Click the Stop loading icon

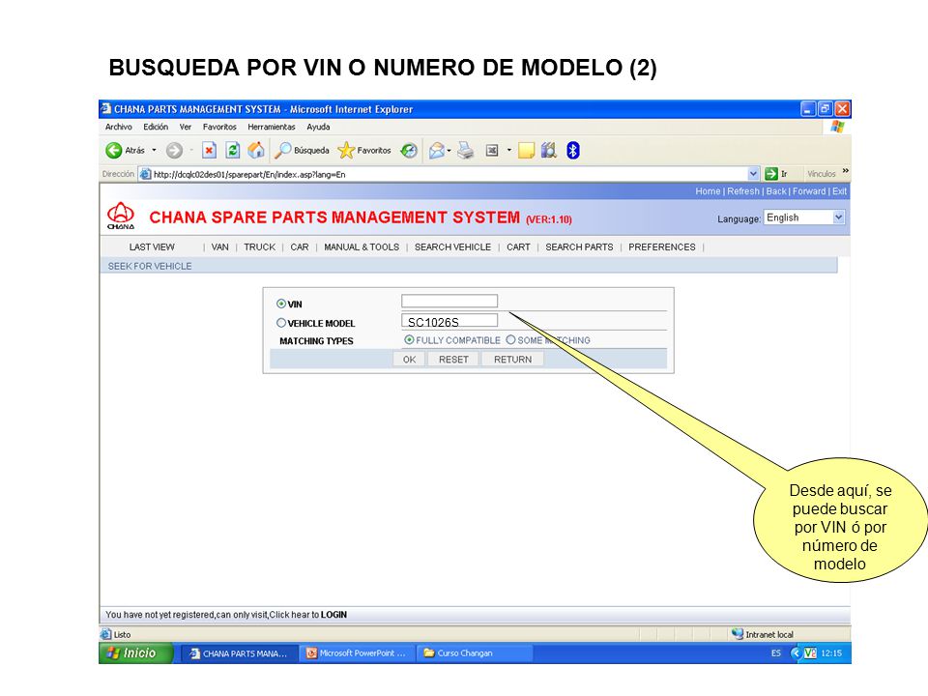click(209, 151)
